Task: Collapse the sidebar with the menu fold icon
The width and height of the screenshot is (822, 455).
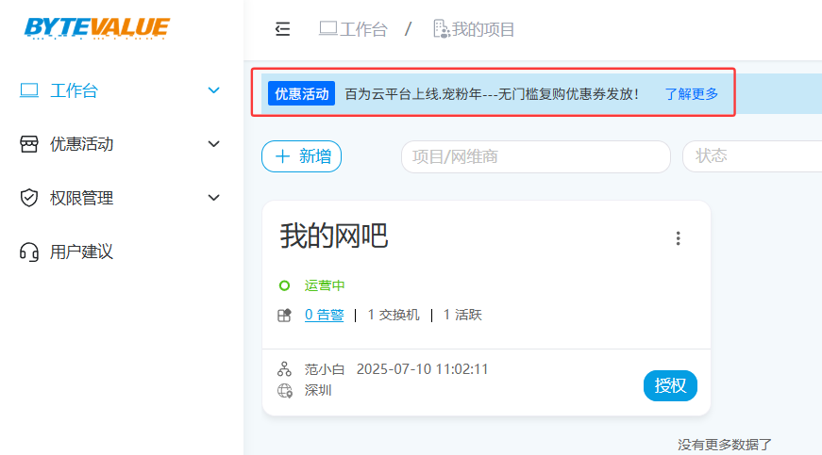Action: pos(282,29)
